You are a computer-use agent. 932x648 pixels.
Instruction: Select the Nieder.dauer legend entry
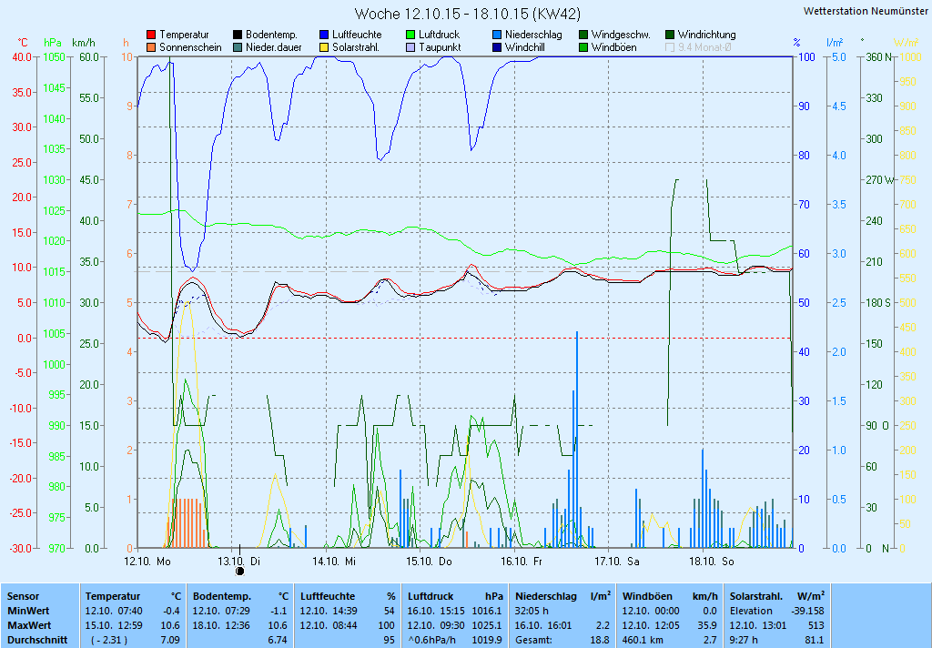point(267,47)
